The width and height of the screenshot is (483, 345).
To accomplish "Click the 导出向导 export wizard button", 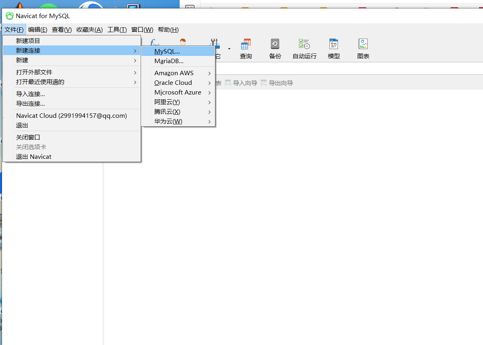I will [x=276, y=83].
